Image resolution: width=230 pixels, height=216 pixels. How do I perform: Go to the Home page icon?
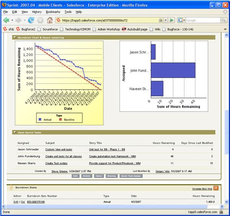tap(50, 20)
